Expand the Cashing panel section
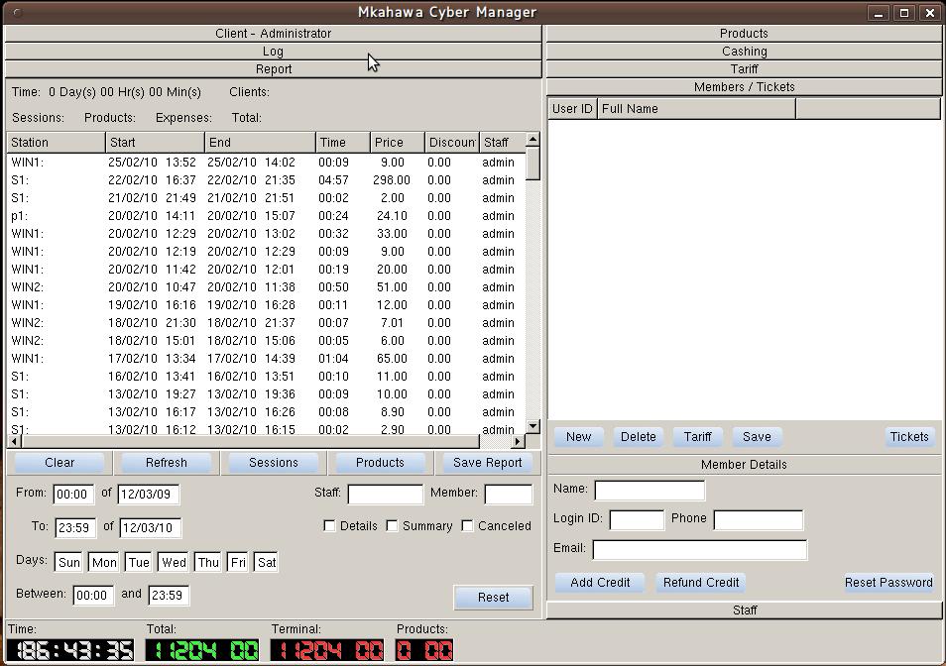This screenshot has width=946, height=666. [x=744, y=51]
